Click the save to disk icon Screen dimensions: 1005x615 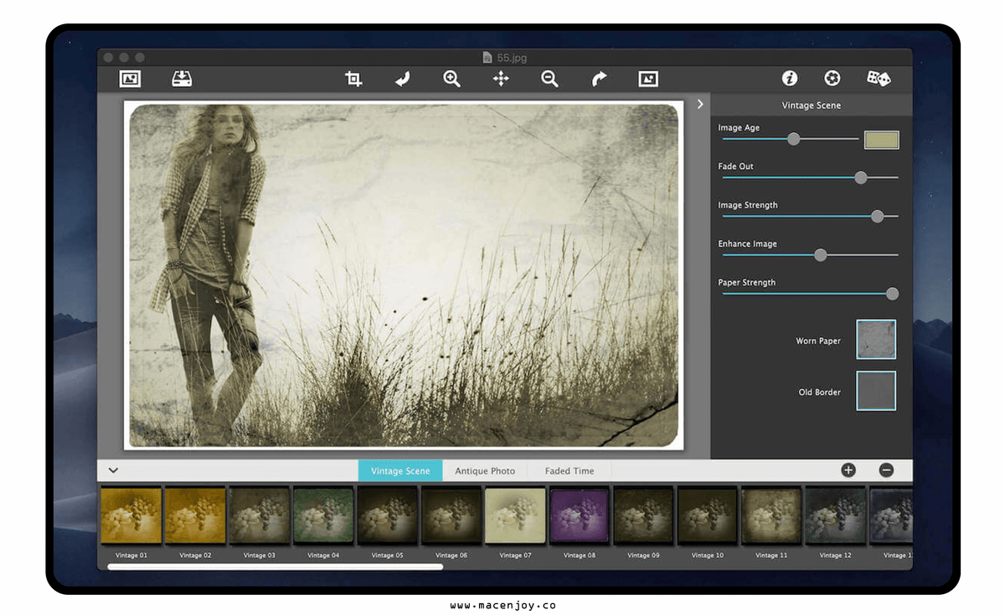pos(182,79)
